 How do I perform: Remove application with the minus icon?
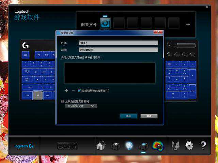click(73, 91)
